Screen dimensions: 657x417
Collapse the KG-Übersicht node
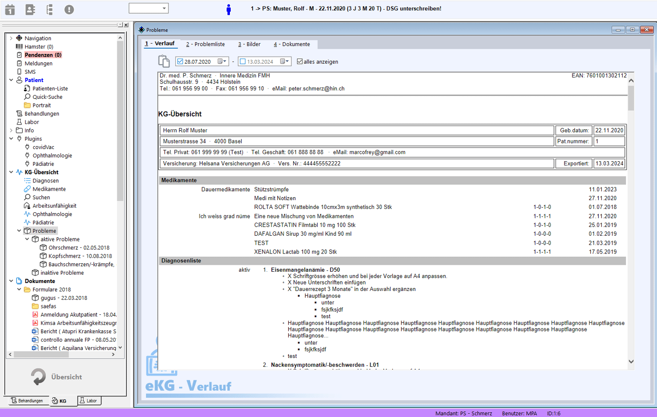click(11, 172)
